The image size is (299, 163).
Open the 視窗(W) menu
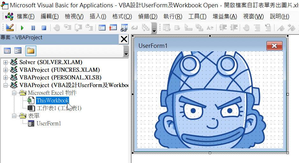[253, 17]
